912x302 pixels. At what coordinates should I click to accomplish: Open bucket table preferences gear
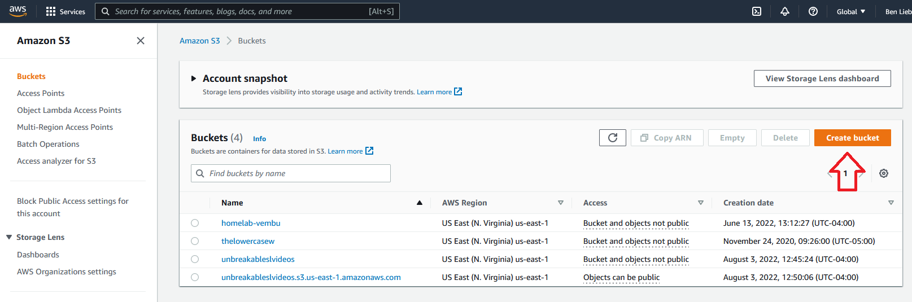pyautogui.click(x=884, y=173)
